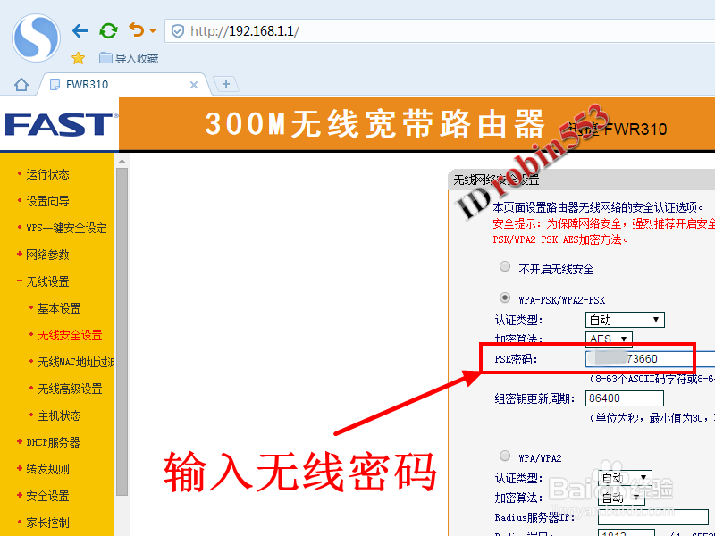This screenshot has height=536, width=715.
Task: Refresh the router page
Action: coord(108,29)
